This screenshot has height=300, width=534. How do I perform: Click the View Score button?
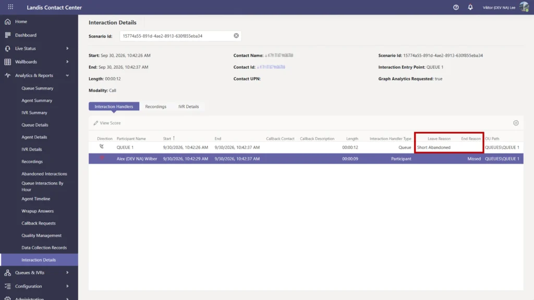coord(107,123)
